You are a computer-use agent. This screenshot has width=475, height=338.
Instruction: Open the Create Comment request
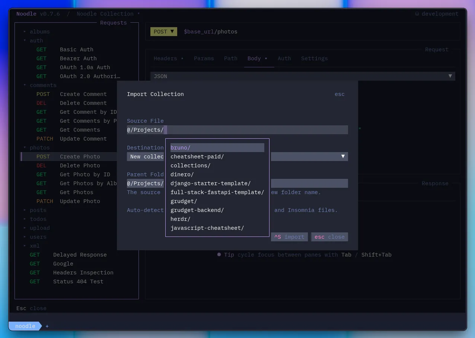pyautogui.click(x=83, y=94)
